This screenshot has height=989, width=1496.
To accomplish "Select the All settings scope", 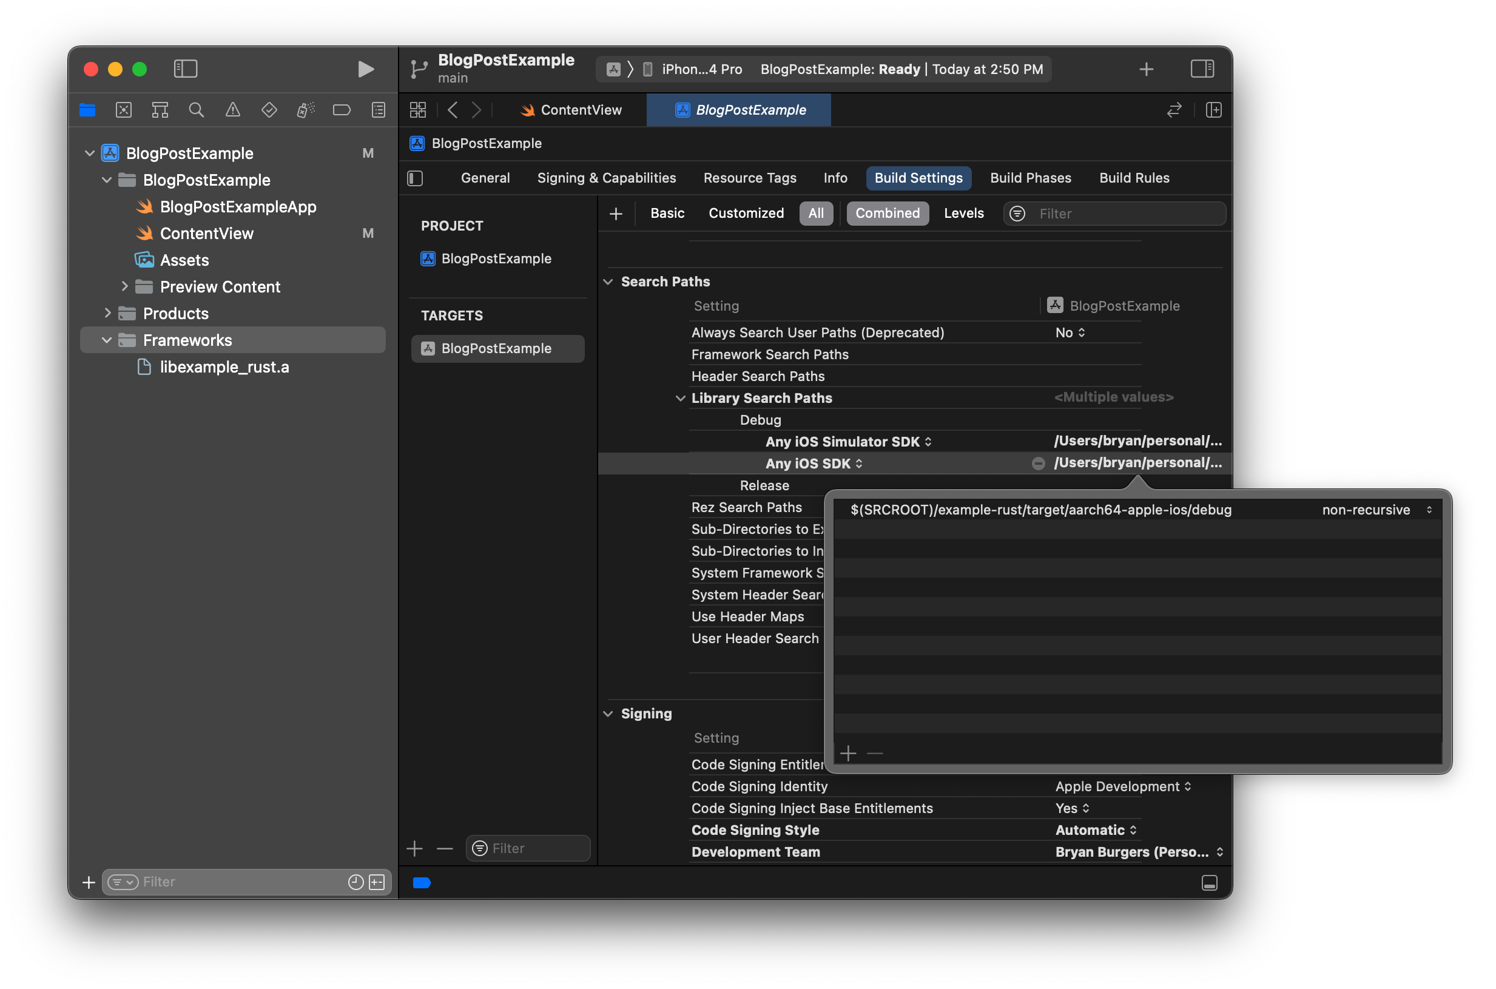I will tap(815, 214).
